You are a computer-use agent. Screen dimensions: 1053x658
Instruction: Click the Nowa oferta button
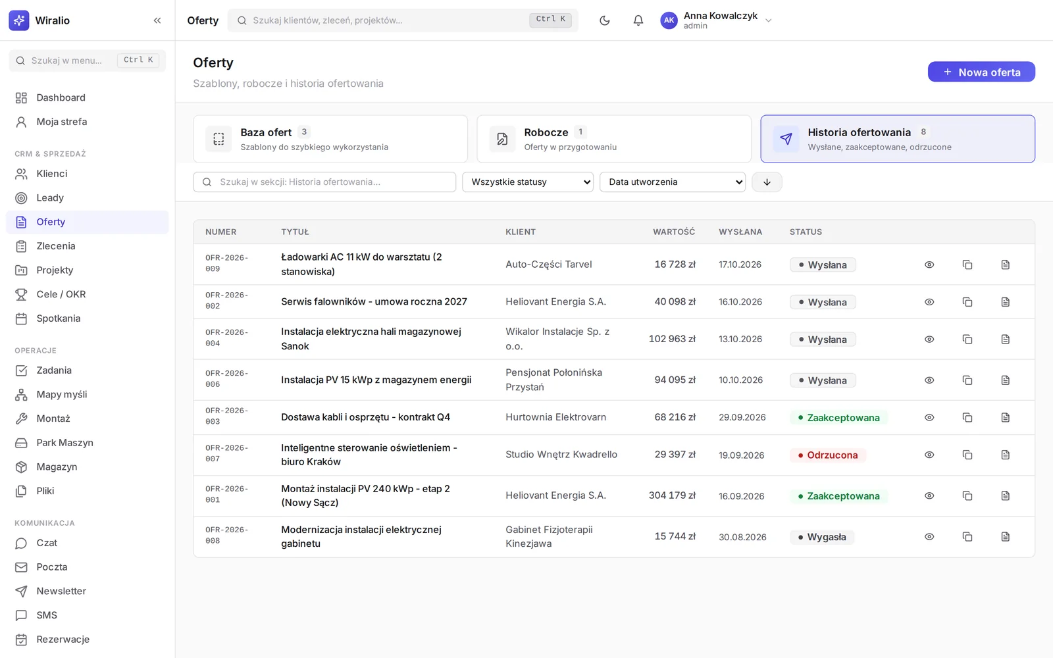981,72
